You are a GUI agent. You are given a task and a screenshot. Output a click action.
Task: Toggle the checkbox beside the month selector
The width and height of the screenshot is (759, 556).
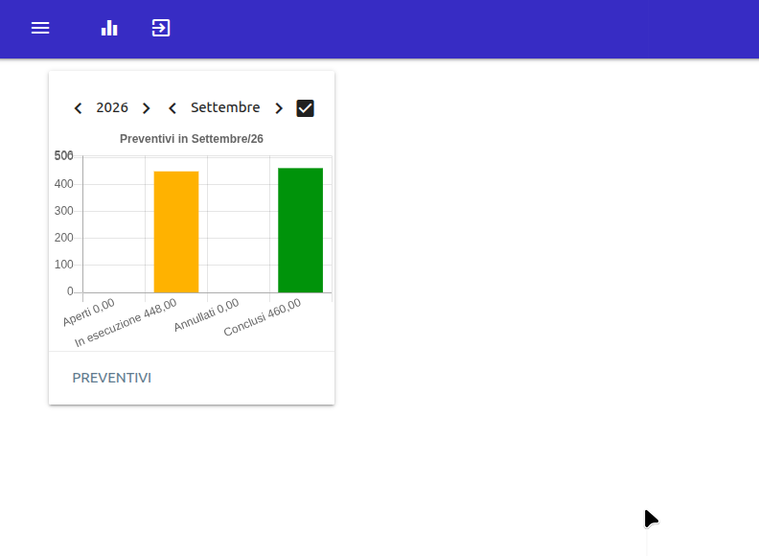[305, 108]
